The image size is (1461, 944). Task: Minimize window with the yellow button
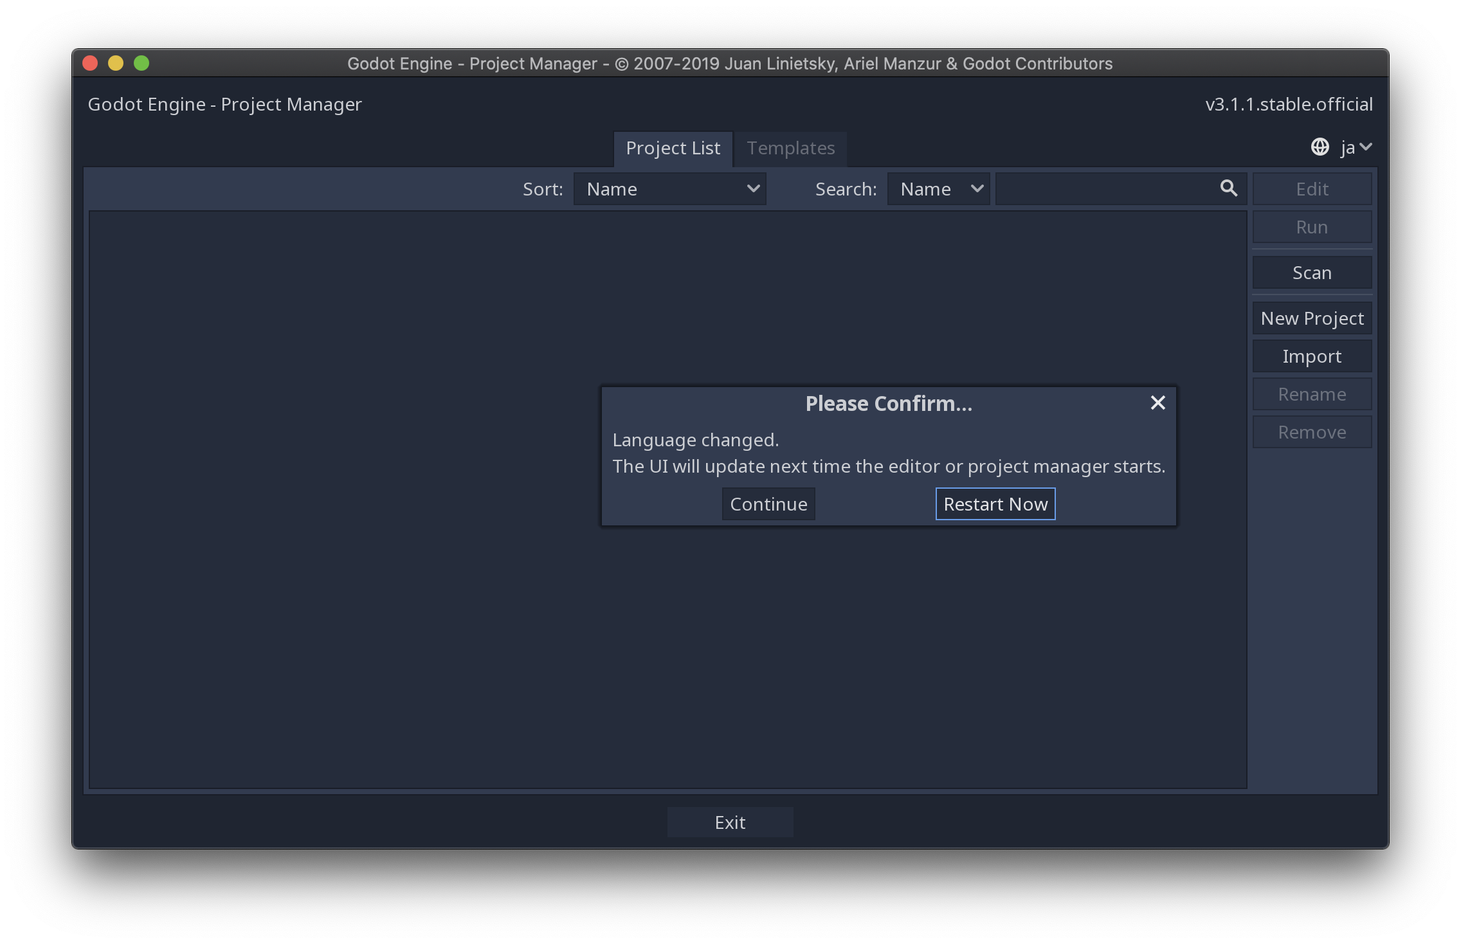coord(116,63)
